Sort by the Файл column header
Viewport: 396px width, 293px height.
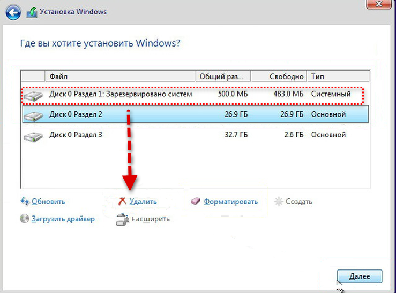pyautogui.click(x=120, y=76)
